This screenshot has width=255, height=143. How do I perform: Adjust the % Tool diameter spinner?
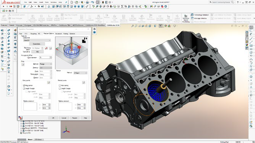(x=51, y=58)
